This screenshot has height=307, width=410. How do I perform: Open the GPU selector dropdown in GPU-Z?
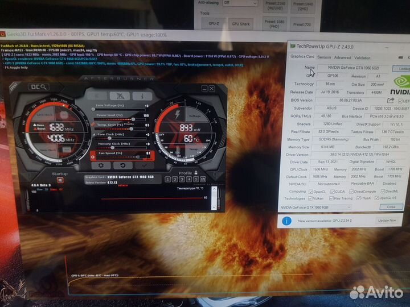(315, 208)
